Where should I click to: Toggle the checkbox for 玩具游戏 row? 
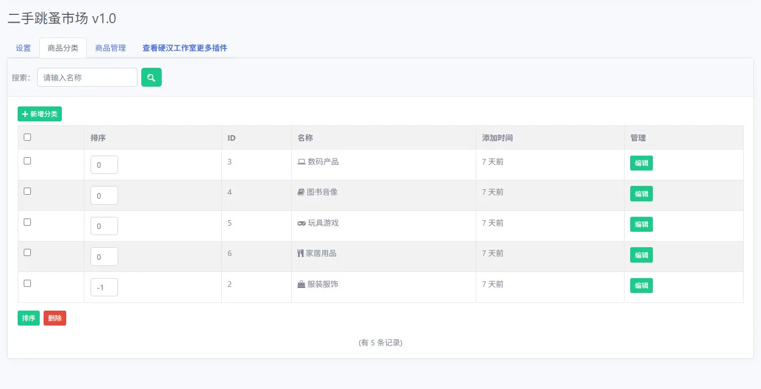coord(27,222)
